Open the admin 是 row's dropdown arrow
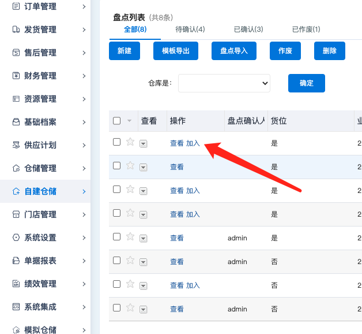Viewport: 362px width, 334px height. [143, 239]
